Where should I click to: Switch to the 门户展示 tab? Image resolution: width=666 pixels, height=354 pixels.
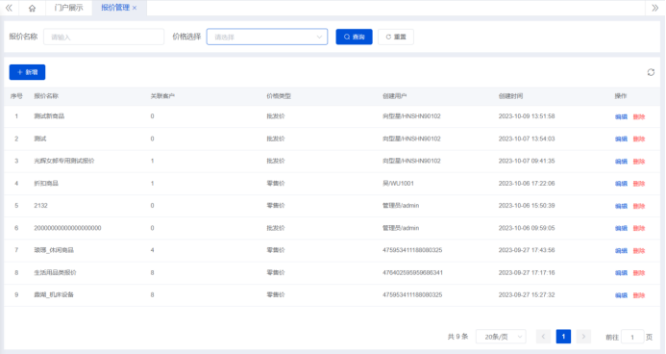[x=69, y=8]
